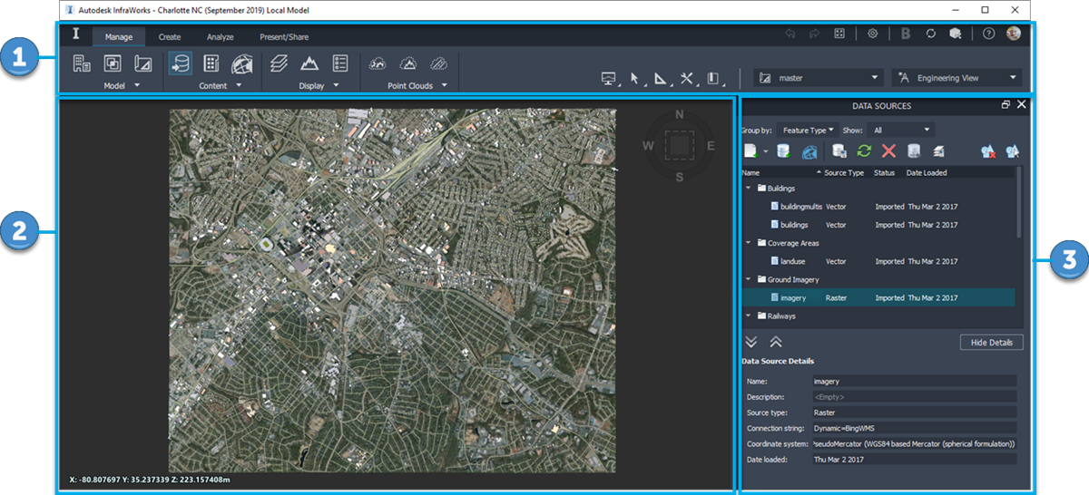Click the green refresh data source arrows
1089x495 pixels.
coord(864,152)
